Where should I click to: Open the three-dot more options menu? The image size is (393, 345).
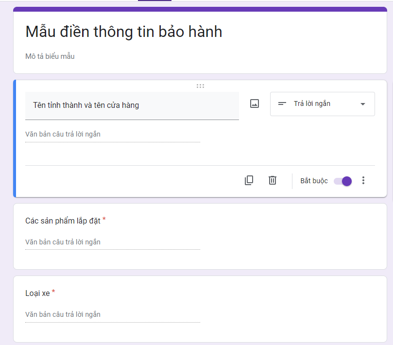363,180
